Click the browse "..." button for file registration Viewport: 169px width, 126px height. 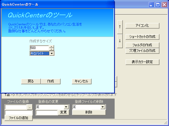click(30, 107)
